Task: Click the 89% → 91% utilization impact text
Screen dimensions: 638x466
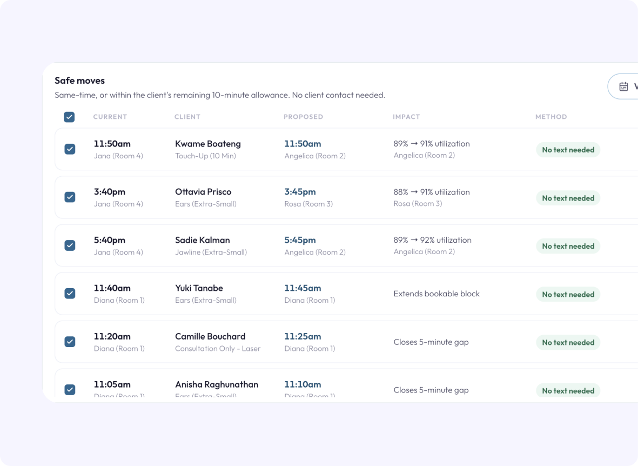Action: point(432,144)
